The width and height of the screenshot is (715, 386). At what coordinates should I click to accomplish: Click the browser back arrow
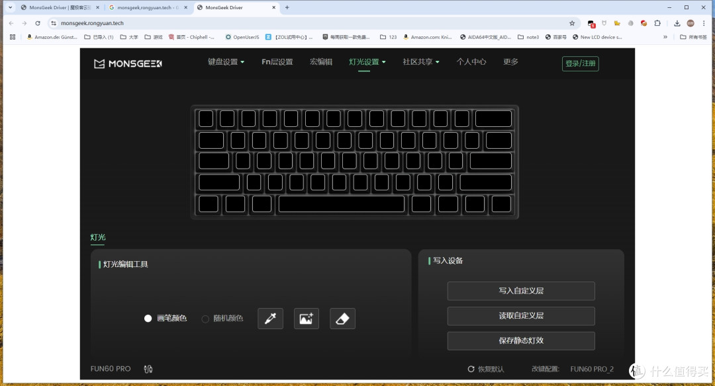pos(11,23)
